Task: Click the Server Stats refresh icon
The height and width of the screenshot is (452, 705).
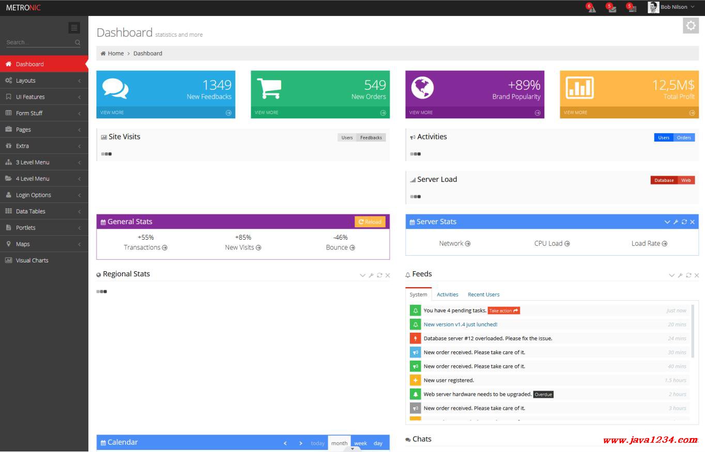Action: (684, 222)
